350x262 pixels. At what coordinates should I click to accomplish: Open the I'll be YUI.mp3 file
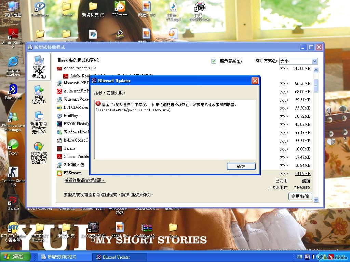[x=173, y=12]
